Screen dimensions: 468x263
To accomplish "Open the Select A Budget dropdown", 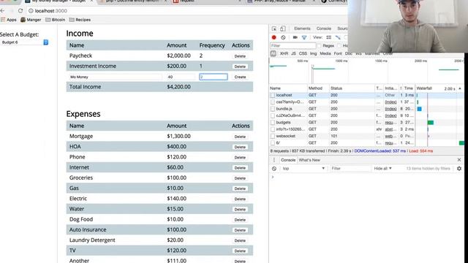I will [x=24, y=42].
